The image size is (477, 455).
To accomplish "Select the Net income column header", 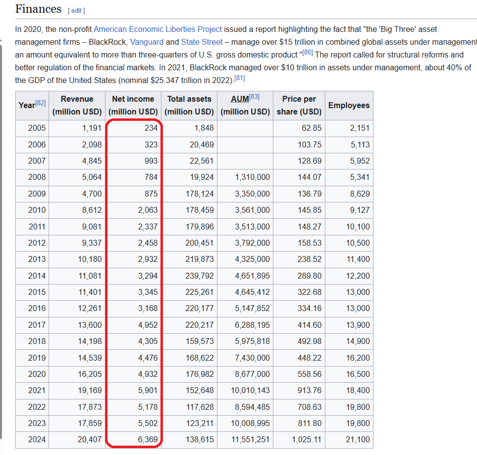I will point(133,105).
